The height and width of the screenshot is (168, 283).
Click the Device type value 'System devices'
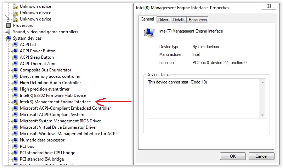(205, 47)
